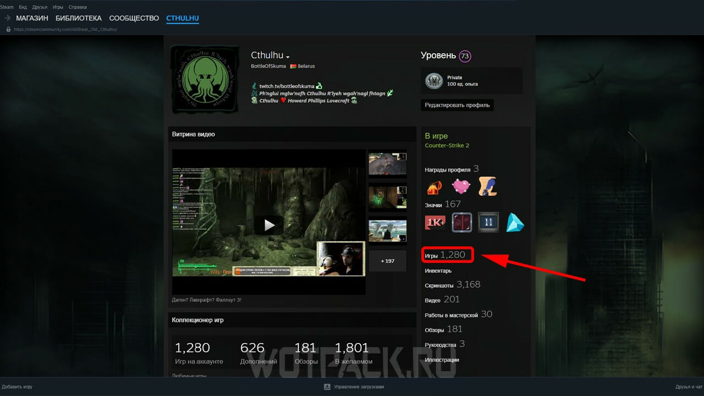Image resolution: width=704 pixels, height=396 pixels.
Task: Click the Витрина видео header
Action: tap(292, 134)
